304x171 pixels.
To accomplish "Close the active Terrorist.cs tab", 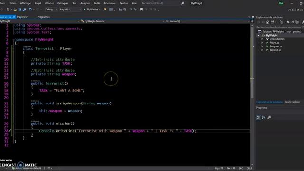I will (x=14, y=17).
